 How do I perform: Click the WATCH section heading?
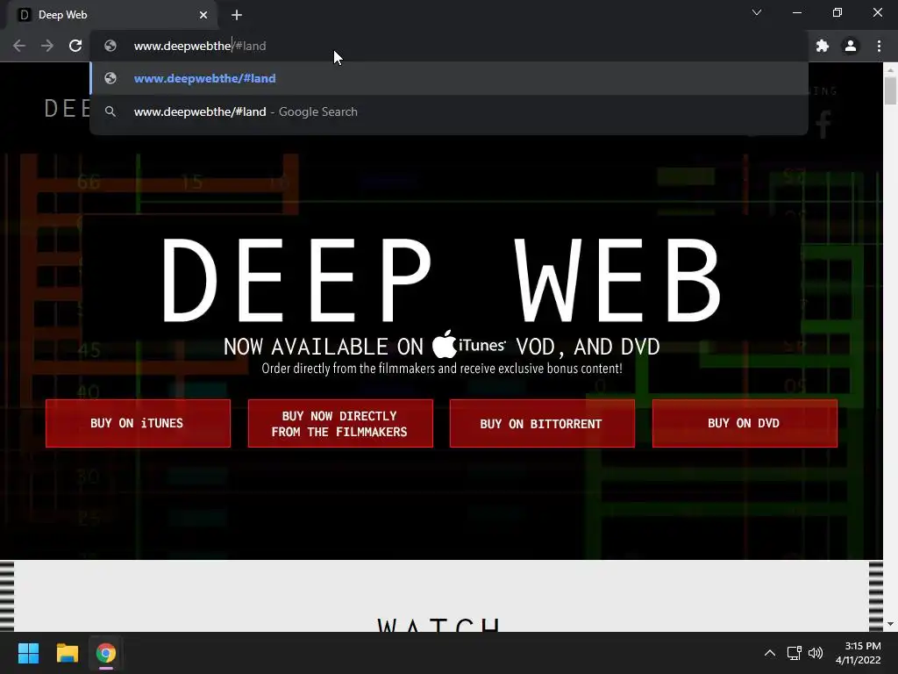439,625
